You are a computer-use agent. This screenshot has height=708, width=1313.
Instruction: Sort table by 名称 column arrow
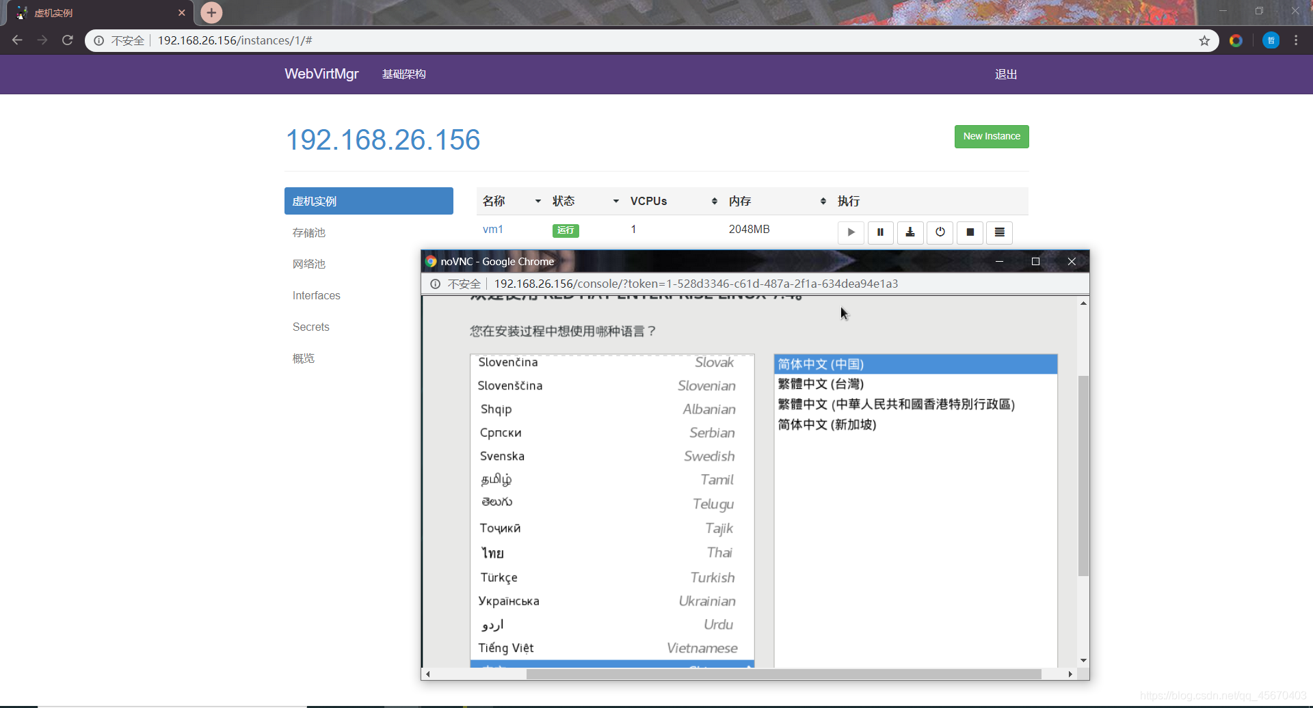[x=538, y=201]
